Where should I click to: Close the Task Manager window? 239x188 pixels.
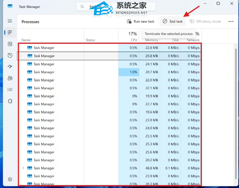pyautogui.click(x=232, y=4)
